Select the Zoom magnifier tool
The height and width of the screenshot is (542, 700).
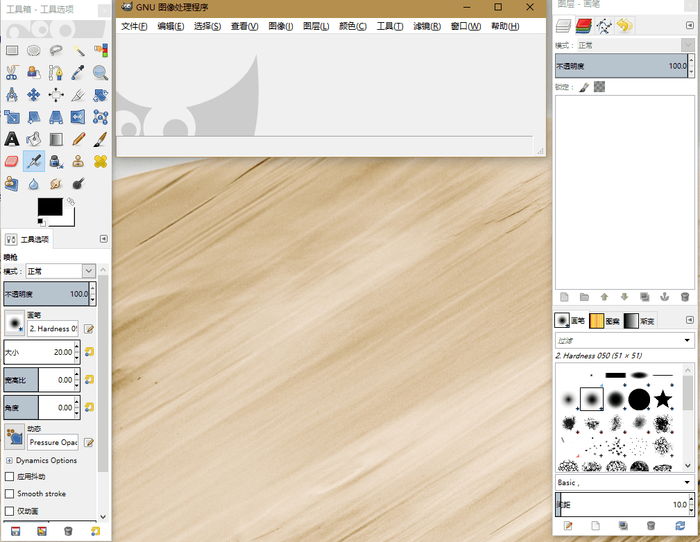[x=101, y=73]
